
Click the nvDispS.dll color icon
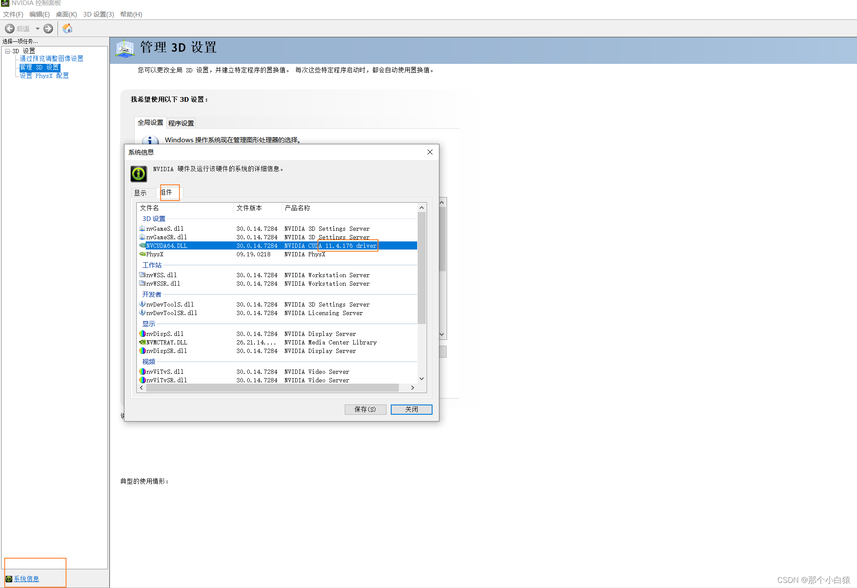tap(142, 334)
